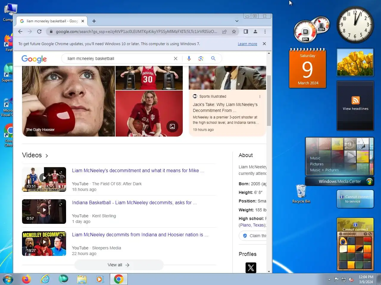
Task: Open Hoosier nation decommits video link
Action: [140, 235]
